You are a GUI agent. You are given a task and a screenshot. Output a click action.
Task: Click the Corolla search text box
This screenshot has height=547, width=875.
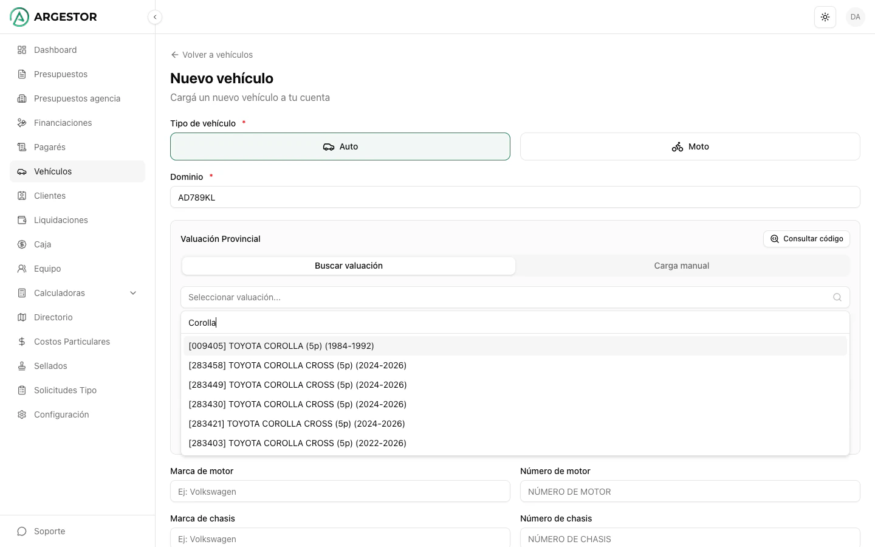pos(515,323)
